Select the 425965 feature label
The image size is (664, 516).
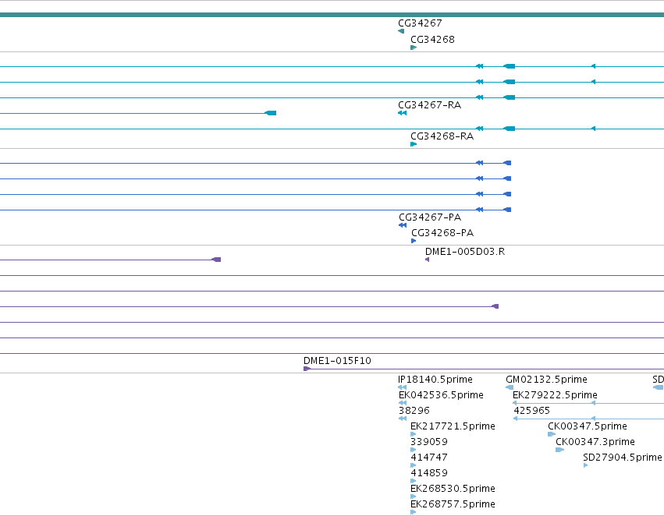(x=532, y=411)
